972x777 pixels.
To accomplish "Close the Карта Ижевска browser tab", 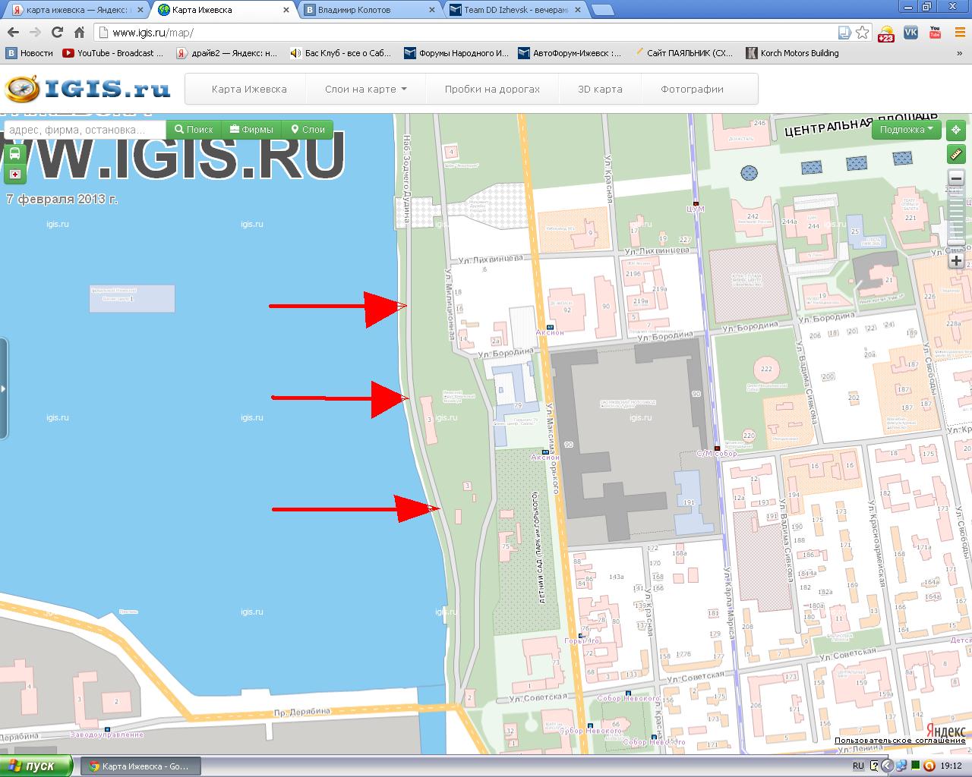I will pos(285,10).
